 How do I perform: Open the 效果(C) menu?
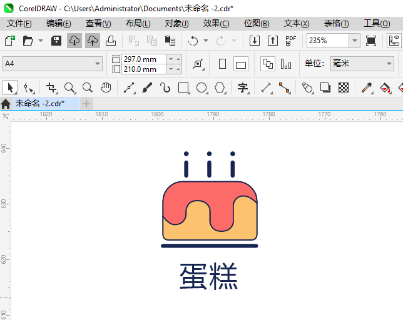(x=216, y=24)
